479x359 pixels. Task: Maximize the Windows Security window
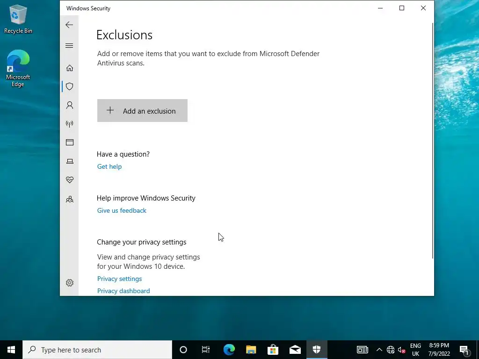(x=402, y=8)
